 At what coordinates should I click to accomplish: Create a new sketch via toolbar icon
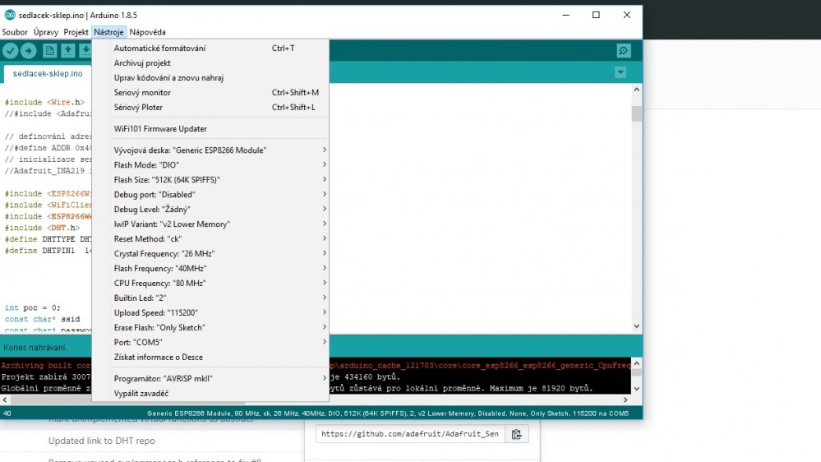coord(49,51)
